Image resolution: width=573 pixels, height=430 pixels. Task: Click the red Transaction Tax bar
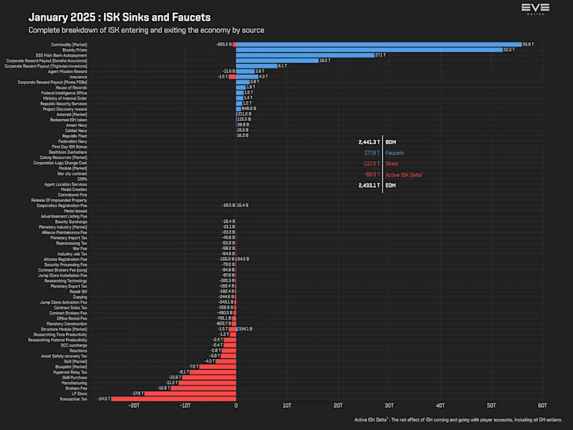[173, 399]
